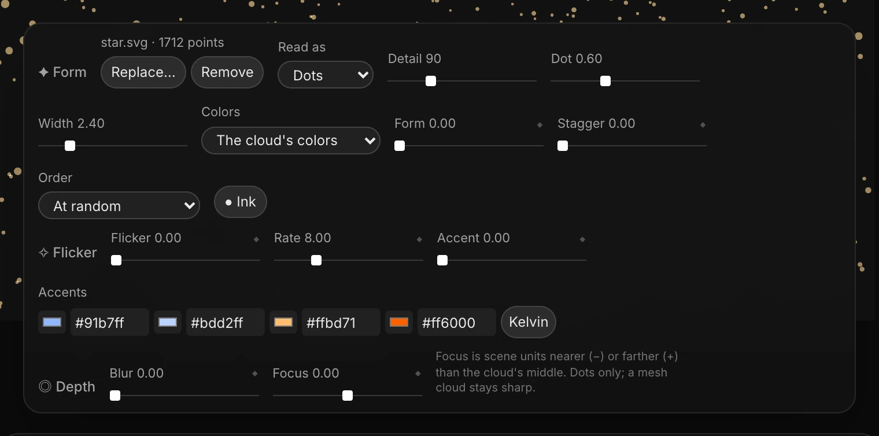Image resolution: width=879 pixels, height=436 pixels.
Task: Open the color swatch for #91b7ff
Action: pos(52,323)
